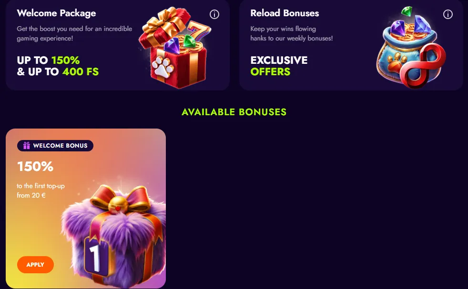Viewport: 468px width, 289px height.
Task: Click the Available Bonuses heading
Action: point(234,112)
